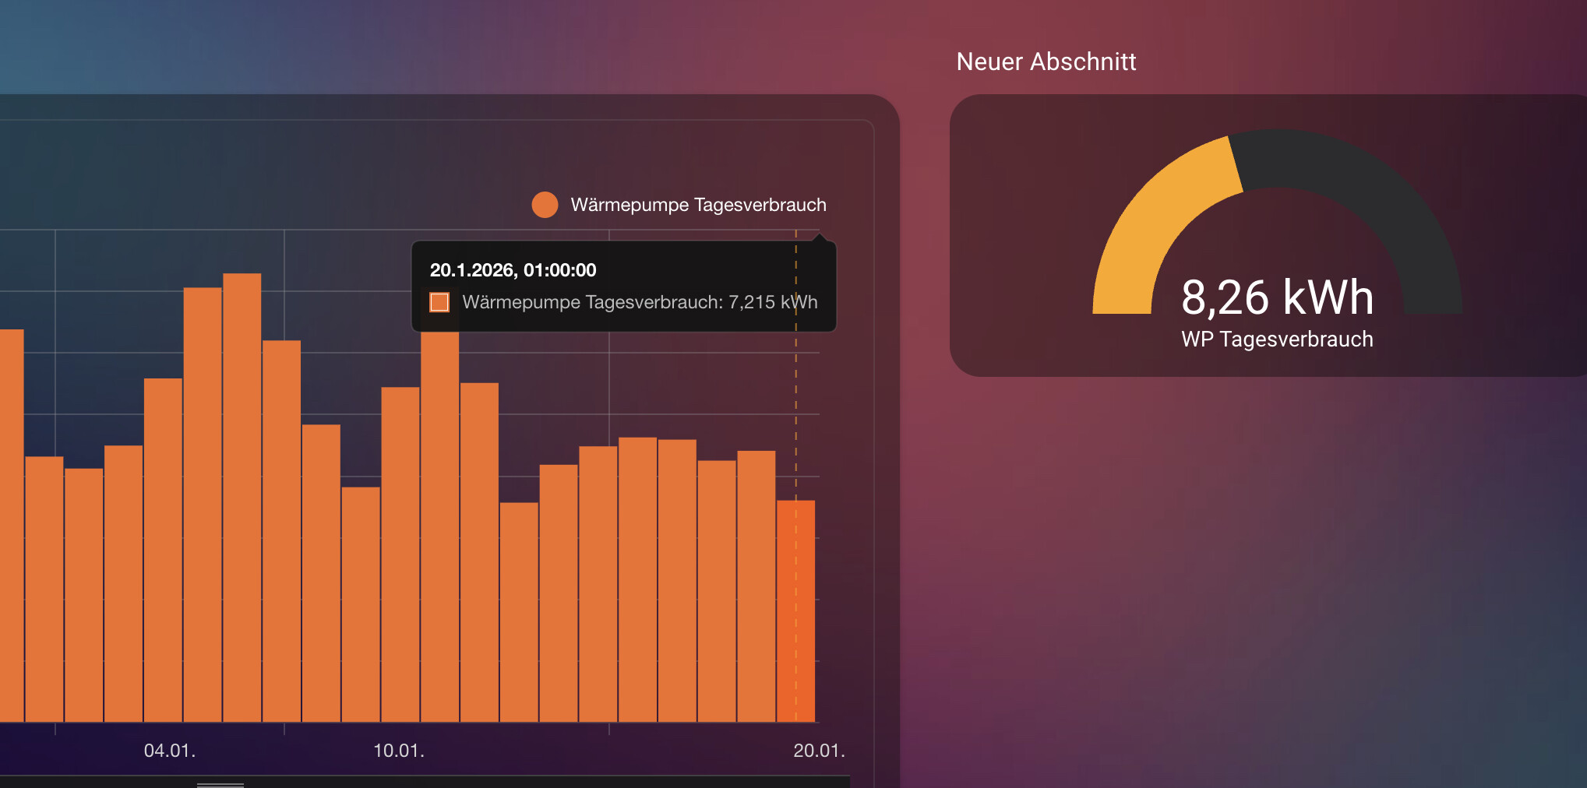Screen dimensions: 1587x788
Task: Open the 8,26 kWh gauge value details
Action: tap(1277, 297)
